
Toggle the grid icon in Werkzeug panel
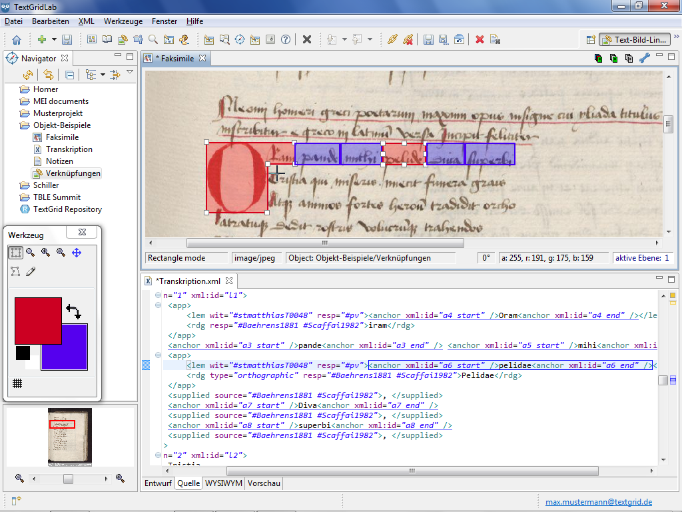click(17, 383)
